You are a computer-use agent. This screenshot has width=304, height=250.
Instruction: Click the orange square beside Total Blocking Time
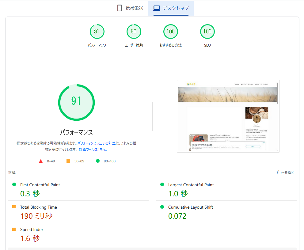(14, 207)
